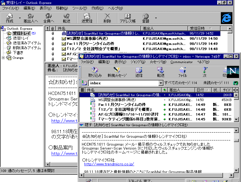Image resolution: width=243 pixels, height=182 pixels.
Task: Click the 送受信 send/receive icon
Action: tap(87, 18)
